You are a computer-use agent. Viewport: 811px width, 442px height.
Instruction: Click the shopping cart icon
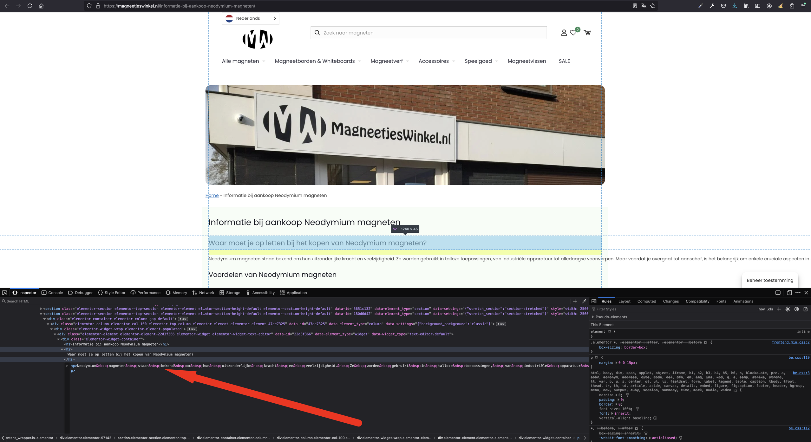coord(587,33)
